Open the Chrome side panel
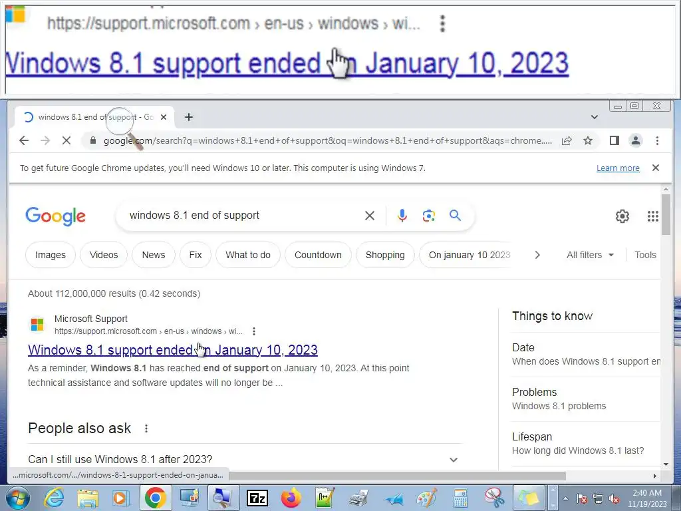 pos(614,140)
